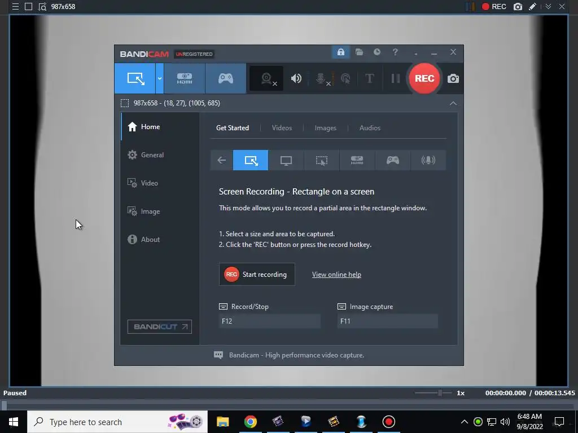Click the REC button in outer top bar
The width and height of the screenshot is (578, 433).
tap(494, 7)
